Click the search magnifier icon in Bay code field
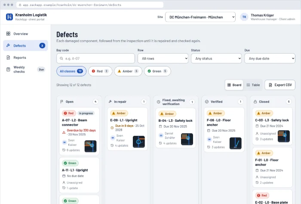Image resolution: width=301 pixels, height=204 pixels. tap(61, 58)
